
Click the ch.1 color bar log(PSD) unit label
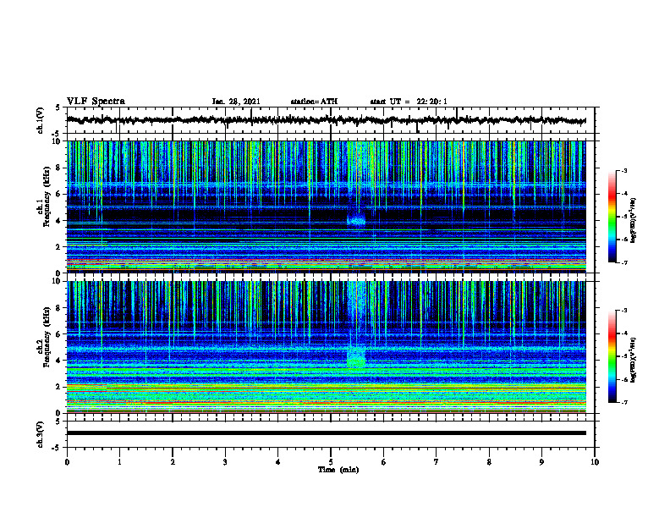pyautogui.click(x=634, y=221)
